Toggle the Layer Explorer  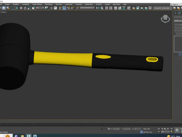click(x=111, y=8)
